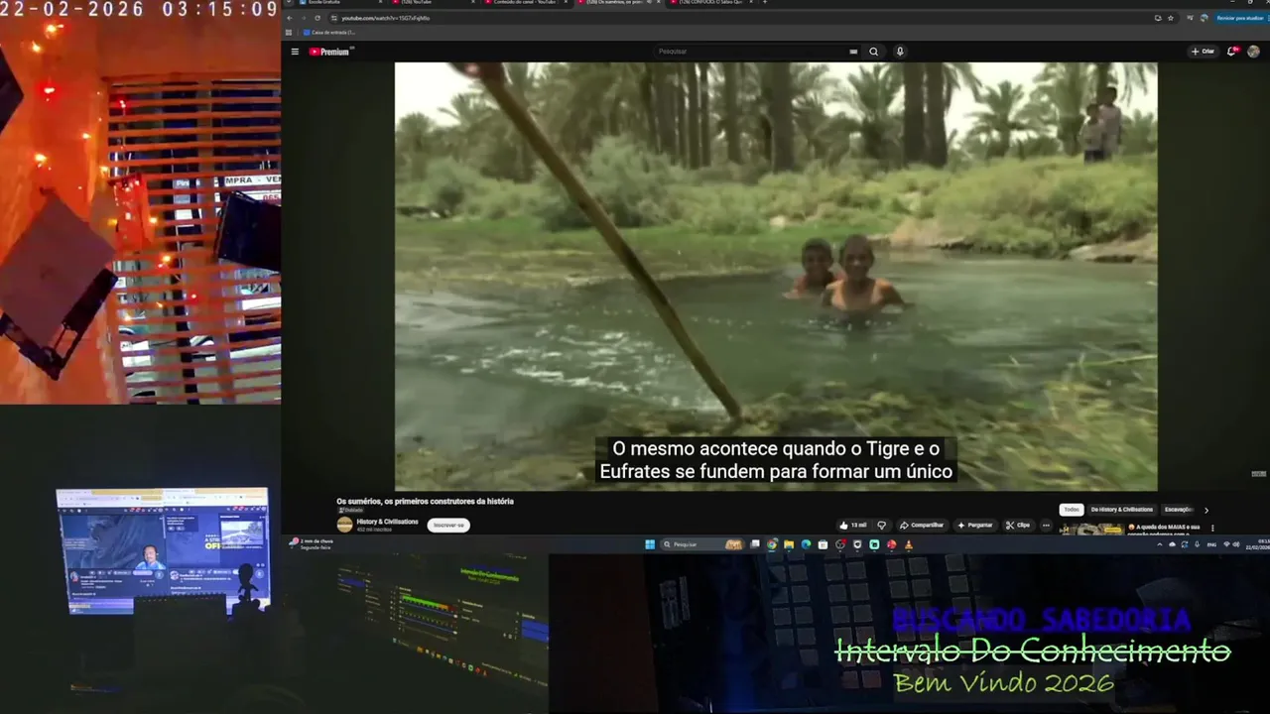Select the Escavações chip
This screenshot has width=1270, height=714.
tap(1179, 510)
